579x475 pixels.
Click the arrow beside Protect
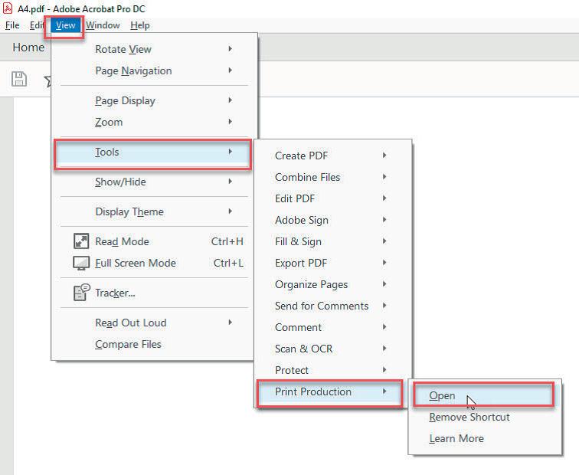pos(384,370)
